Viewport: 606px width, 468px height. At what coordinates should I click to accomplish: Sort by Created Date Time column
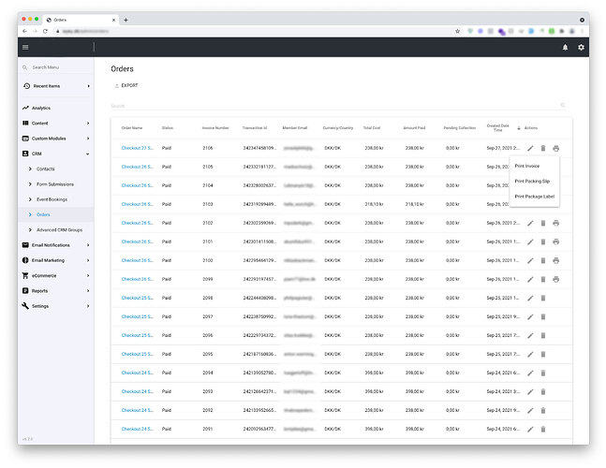point(497,128)
